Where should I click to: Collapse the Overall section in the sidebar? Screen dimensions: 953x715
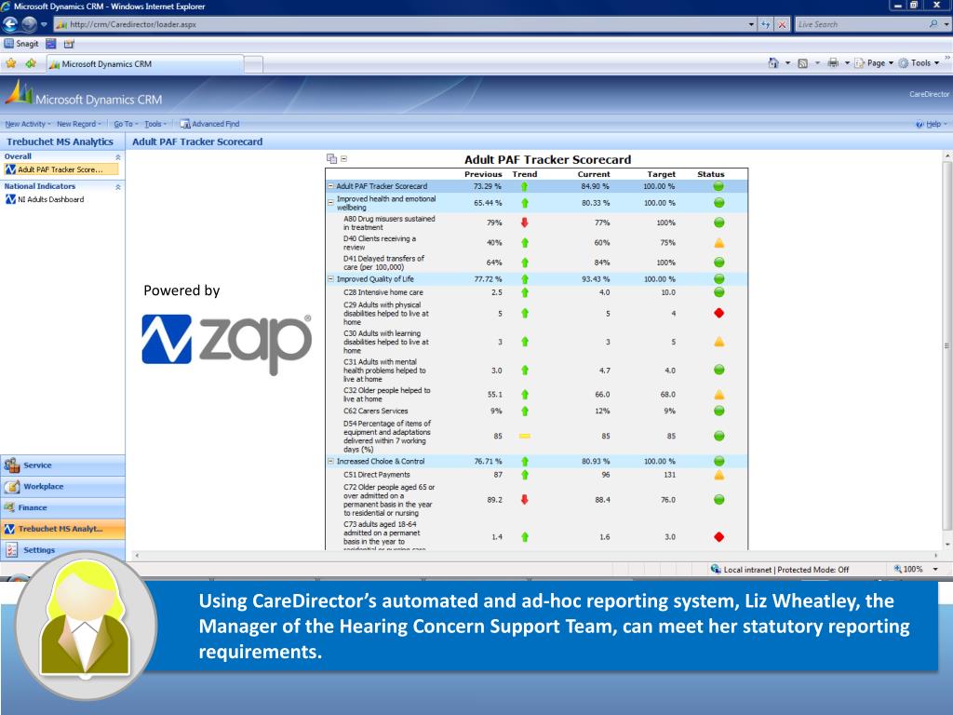[x=118, y=156]
